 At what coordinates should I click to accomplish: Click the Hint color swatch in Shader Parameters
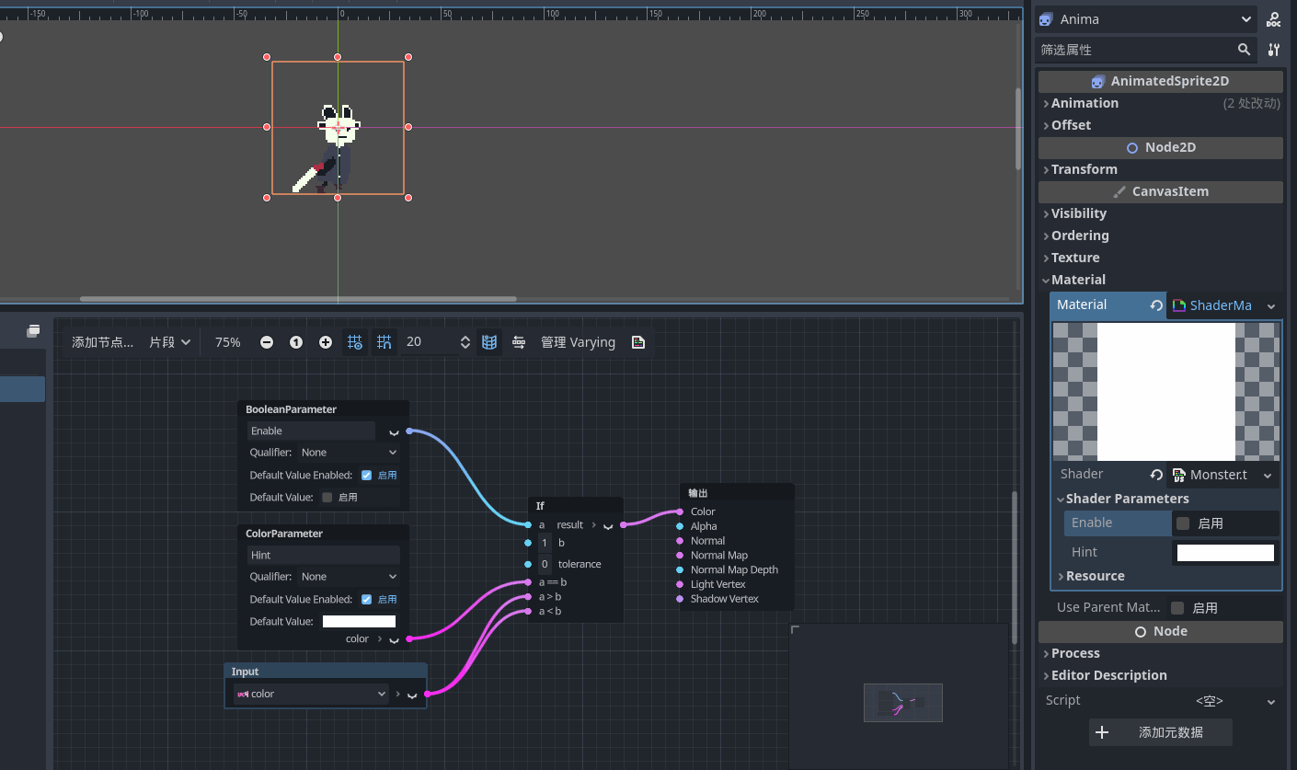click(x=1225, y=553)
